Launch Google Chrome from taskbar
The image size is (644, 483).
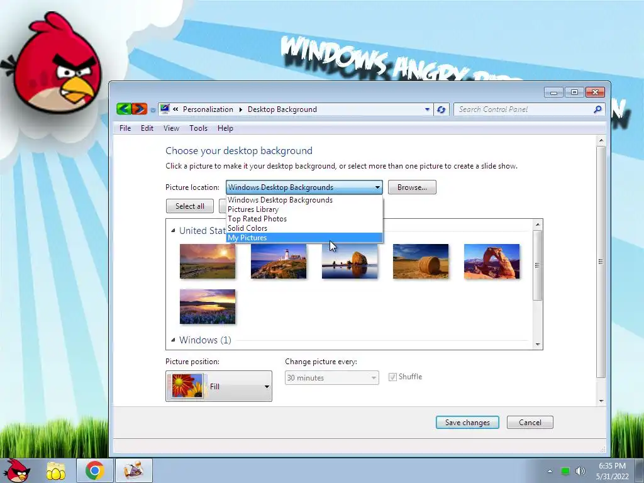coord(94,470)
